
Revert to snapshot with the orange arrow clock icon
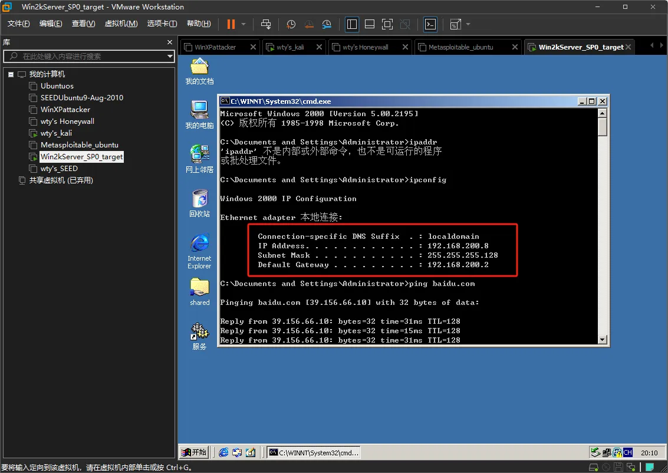(x=309, y=24)
